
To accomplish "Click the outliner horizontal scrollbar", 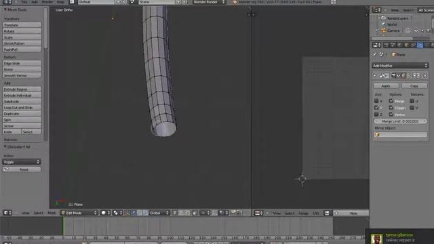I will tap(392, 39).
